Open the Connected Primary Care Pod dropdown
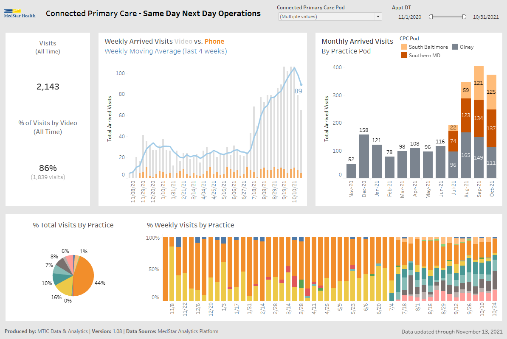Screen dimensions: 507x339 point(326,17)
